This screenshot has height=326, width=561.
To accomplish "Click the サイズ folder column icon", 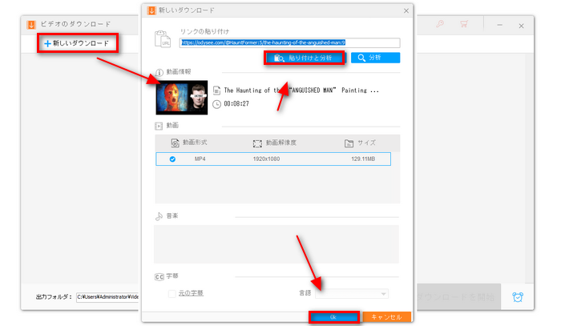I will 349,143.
